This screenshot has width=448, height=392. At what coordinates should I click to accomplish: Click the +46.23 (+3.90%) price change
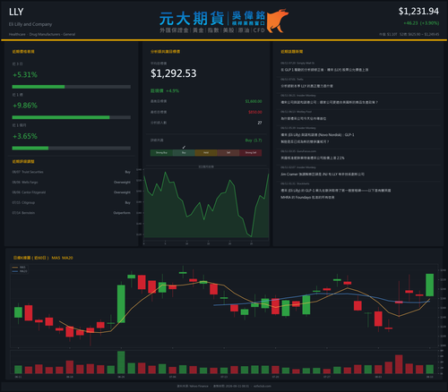click(421, 23)
